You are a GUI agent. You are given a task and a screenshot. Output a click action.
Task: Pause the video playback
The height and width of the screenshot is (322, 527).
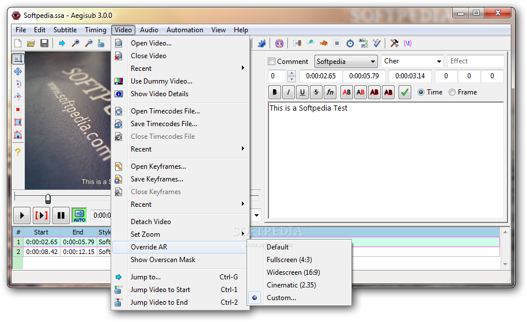(61, 215)
